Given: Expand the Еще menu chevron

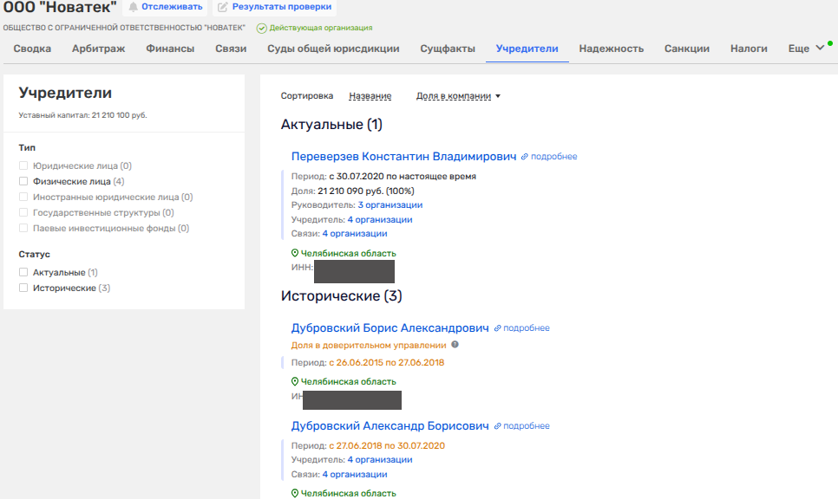Looking at the screenshot, I should [820, 48].
